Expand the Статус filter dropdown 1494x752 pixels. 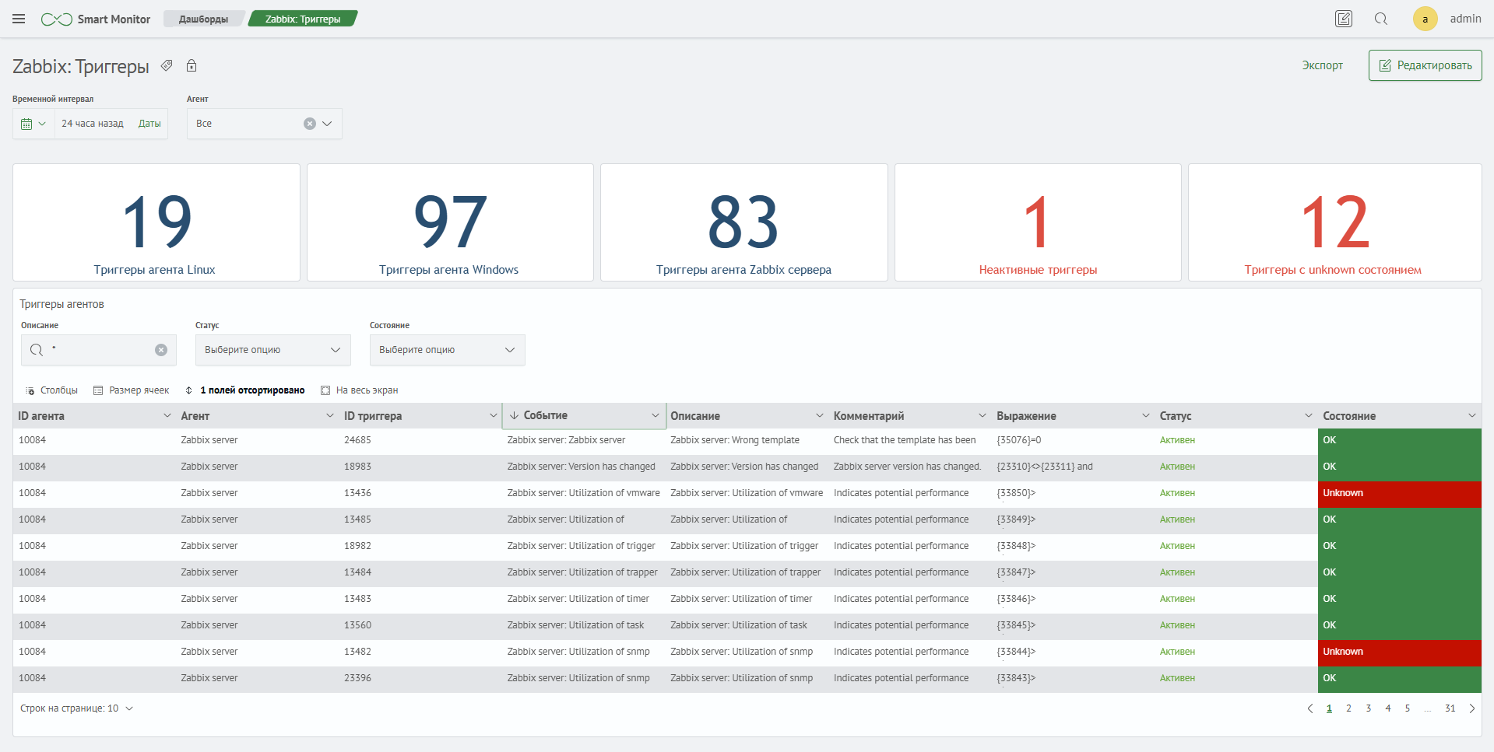pos(272,350)
